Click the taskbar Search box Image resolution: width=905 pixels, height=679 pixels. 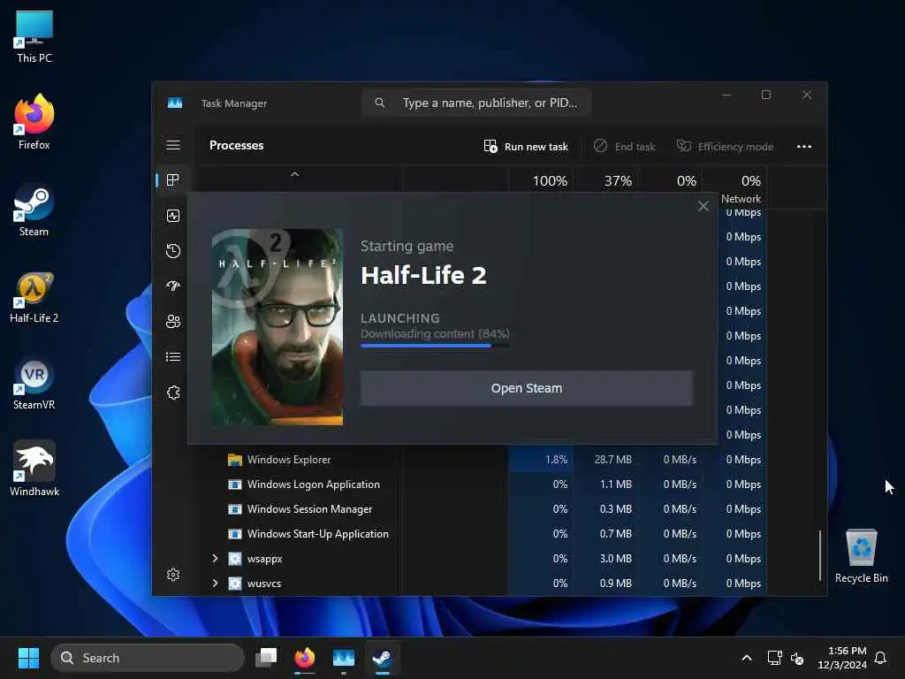pos(148,658)
